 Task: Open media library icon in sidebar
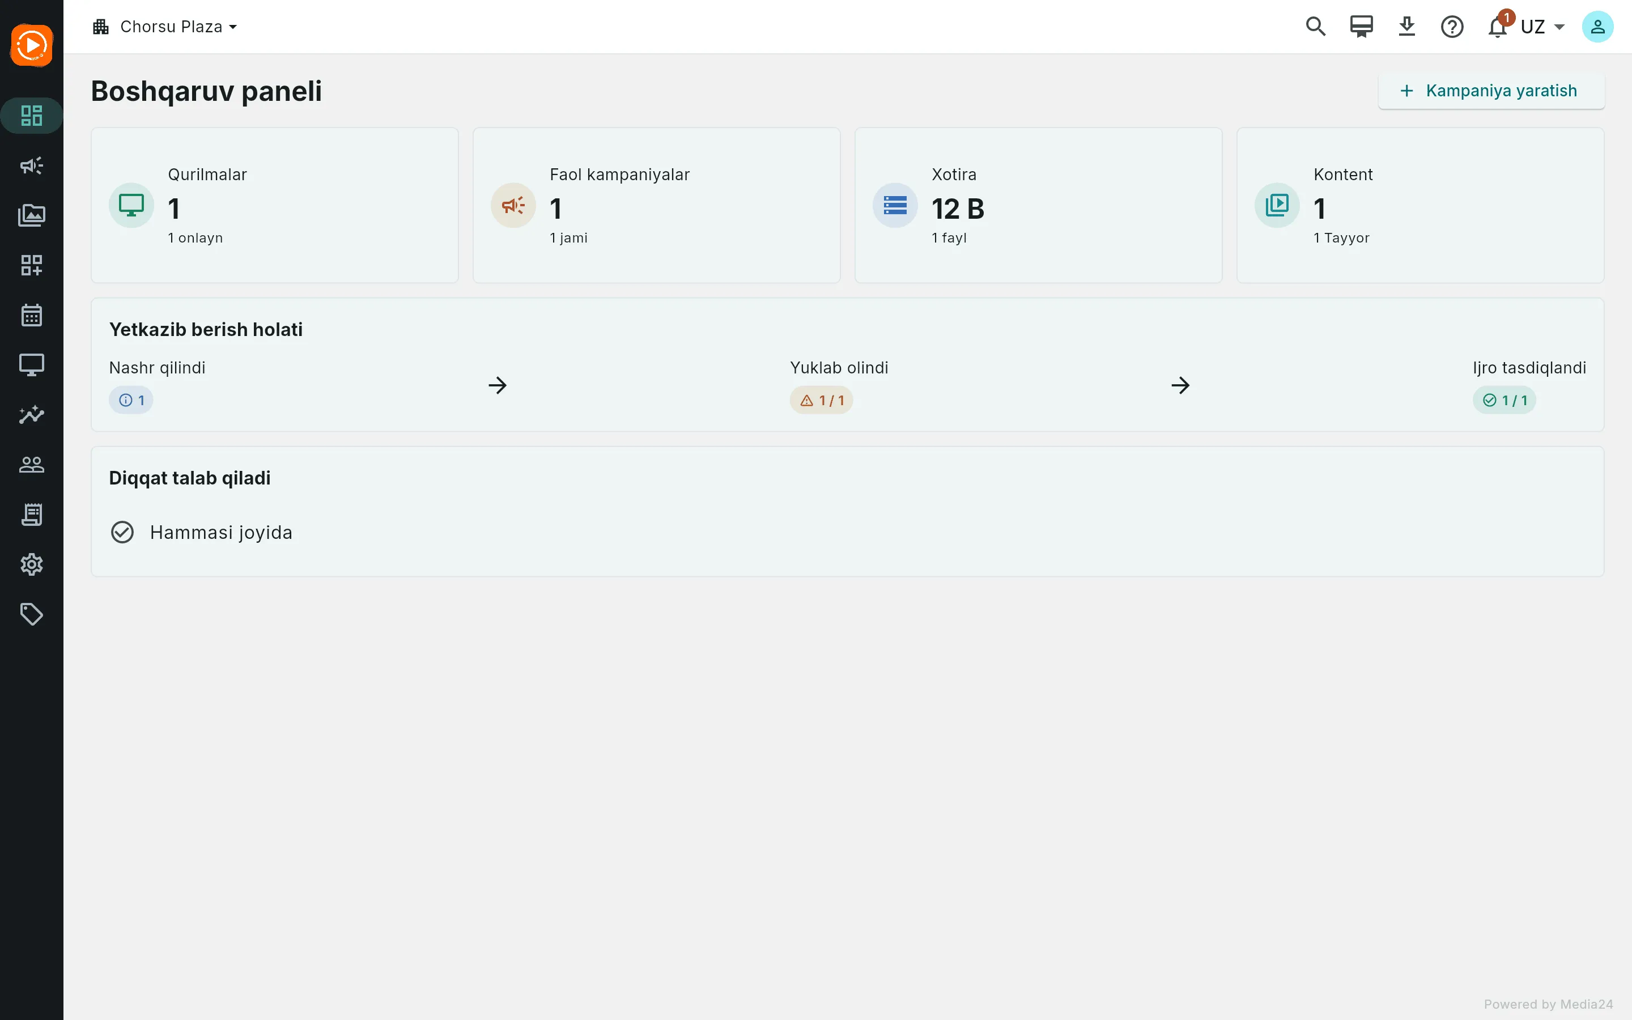coord(32,215)
